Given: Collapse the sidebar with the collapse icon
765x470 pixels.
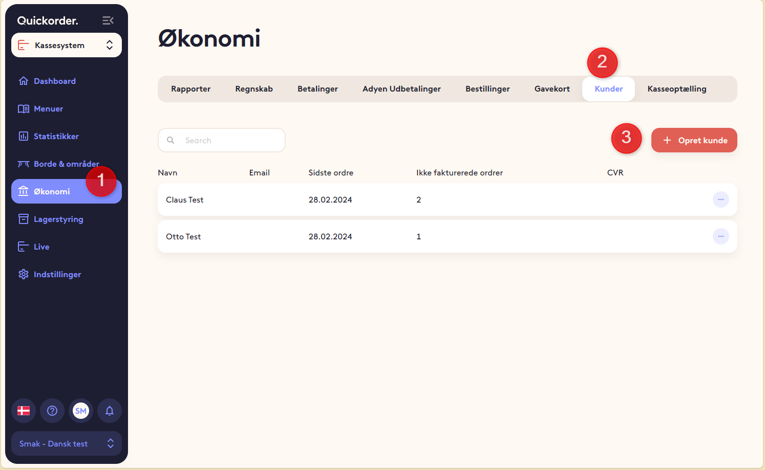Looking at the screenshot, I should (x=108, y=20).
